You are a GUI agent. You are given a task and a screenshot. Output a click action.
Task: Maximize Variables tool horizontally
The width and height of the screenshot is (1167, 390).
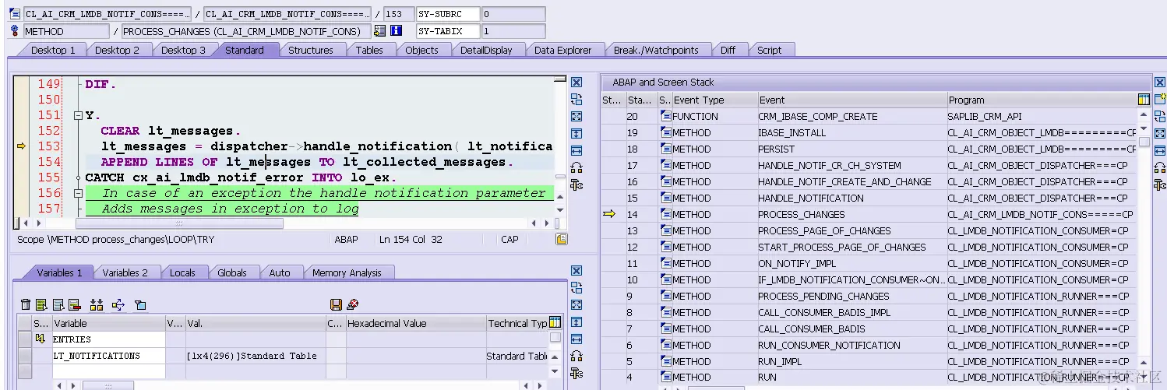click(x=576, y=339)
